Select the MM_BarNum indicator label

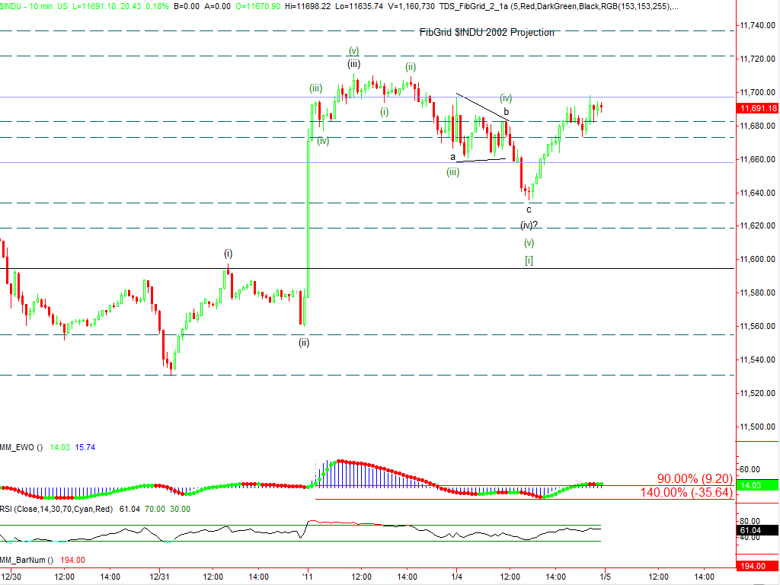point(27,560)
